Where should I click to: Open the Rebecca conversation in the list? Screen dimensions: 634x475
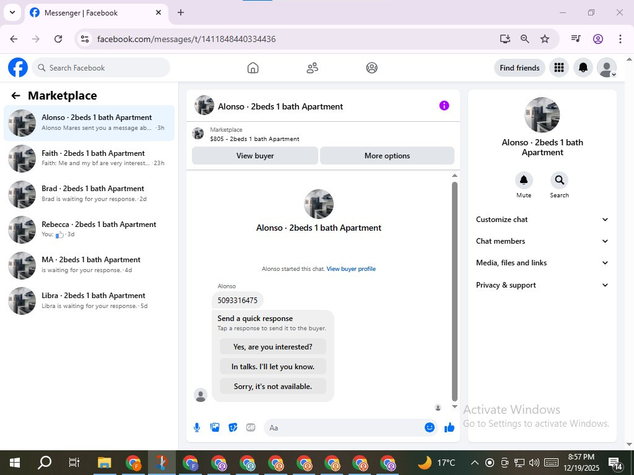coord(89,229)
